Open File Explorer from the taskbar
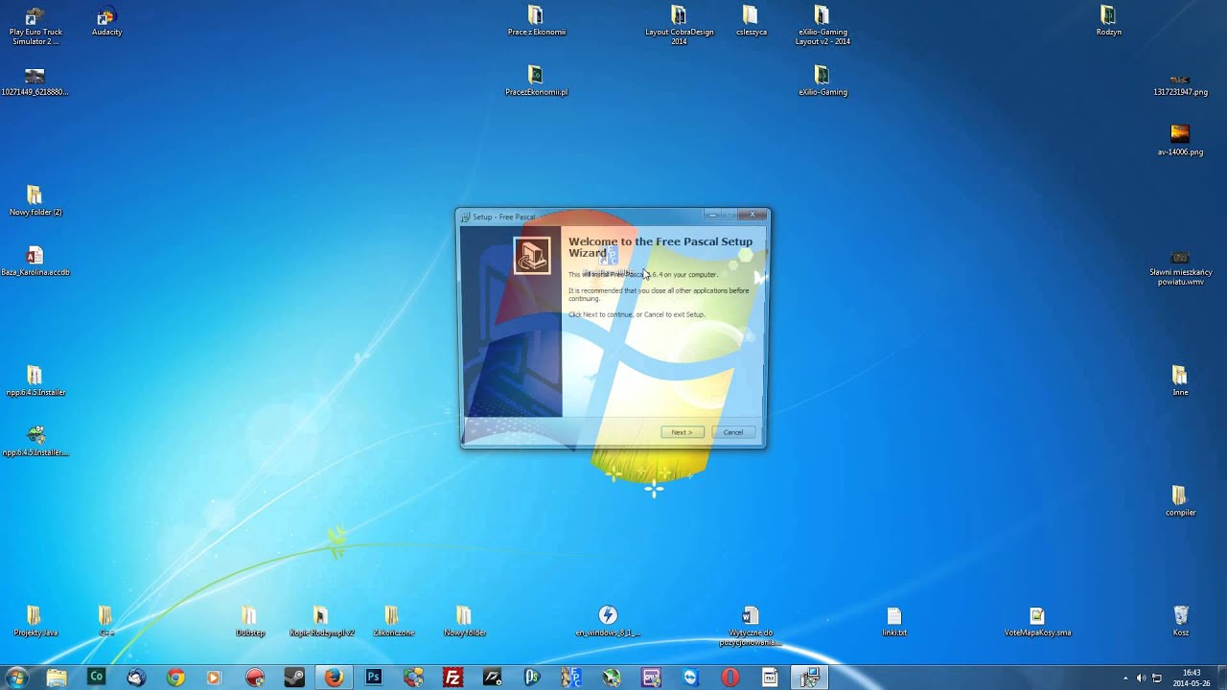Image resolution: width=1227 pixels, height=690 pixels. 57,678
